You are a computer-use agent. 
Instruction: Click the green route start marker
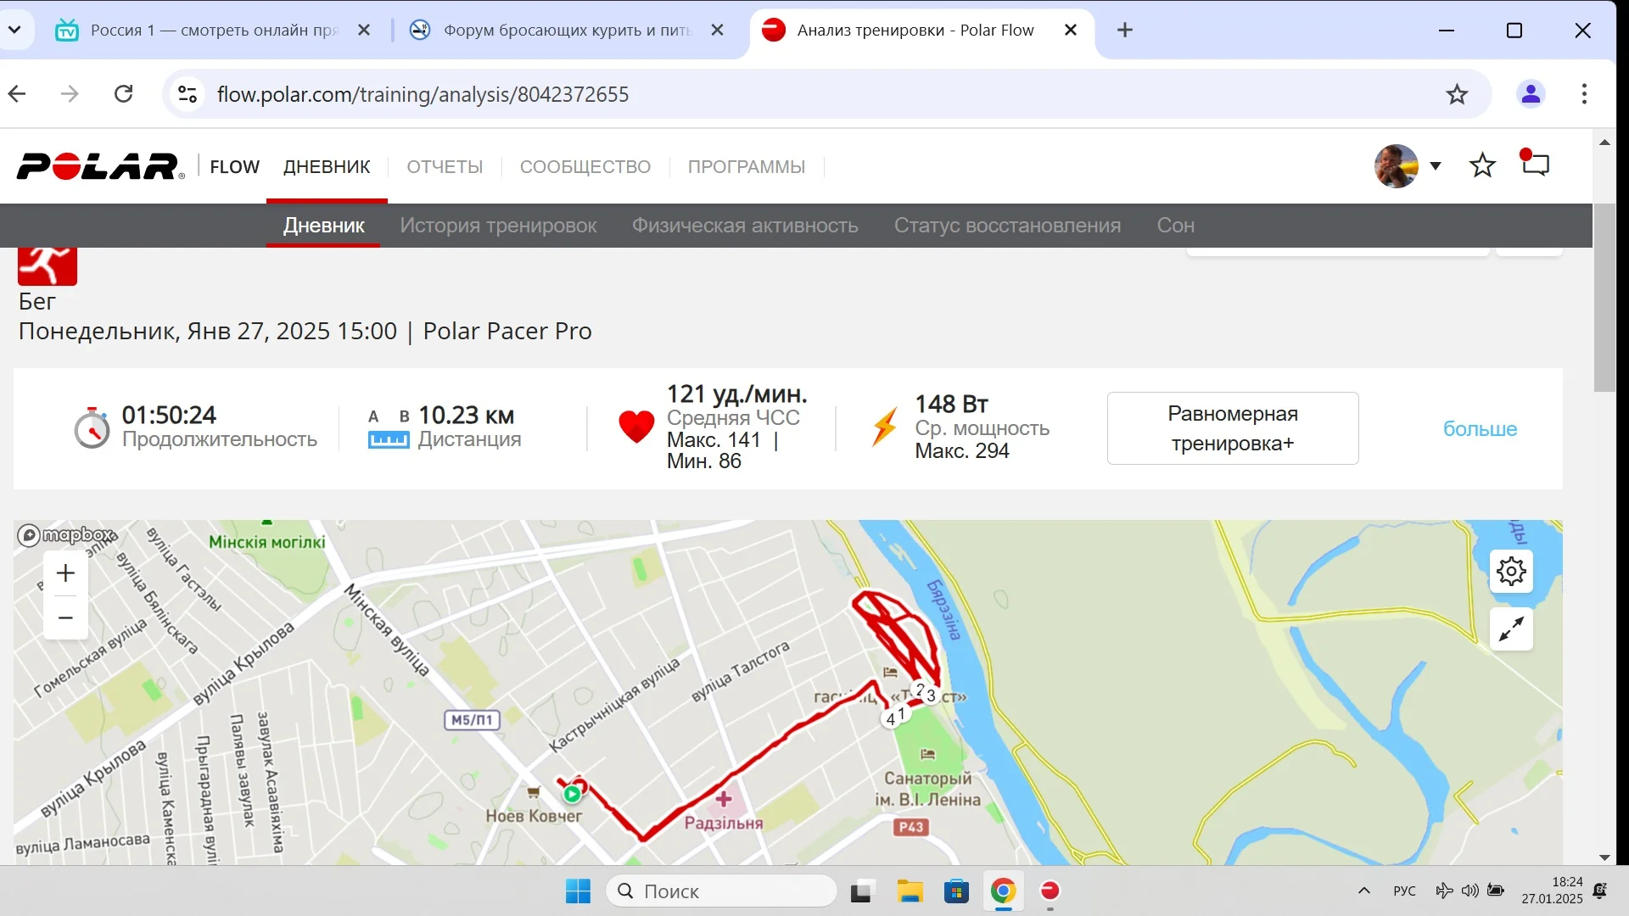click(x=572, y=795)
